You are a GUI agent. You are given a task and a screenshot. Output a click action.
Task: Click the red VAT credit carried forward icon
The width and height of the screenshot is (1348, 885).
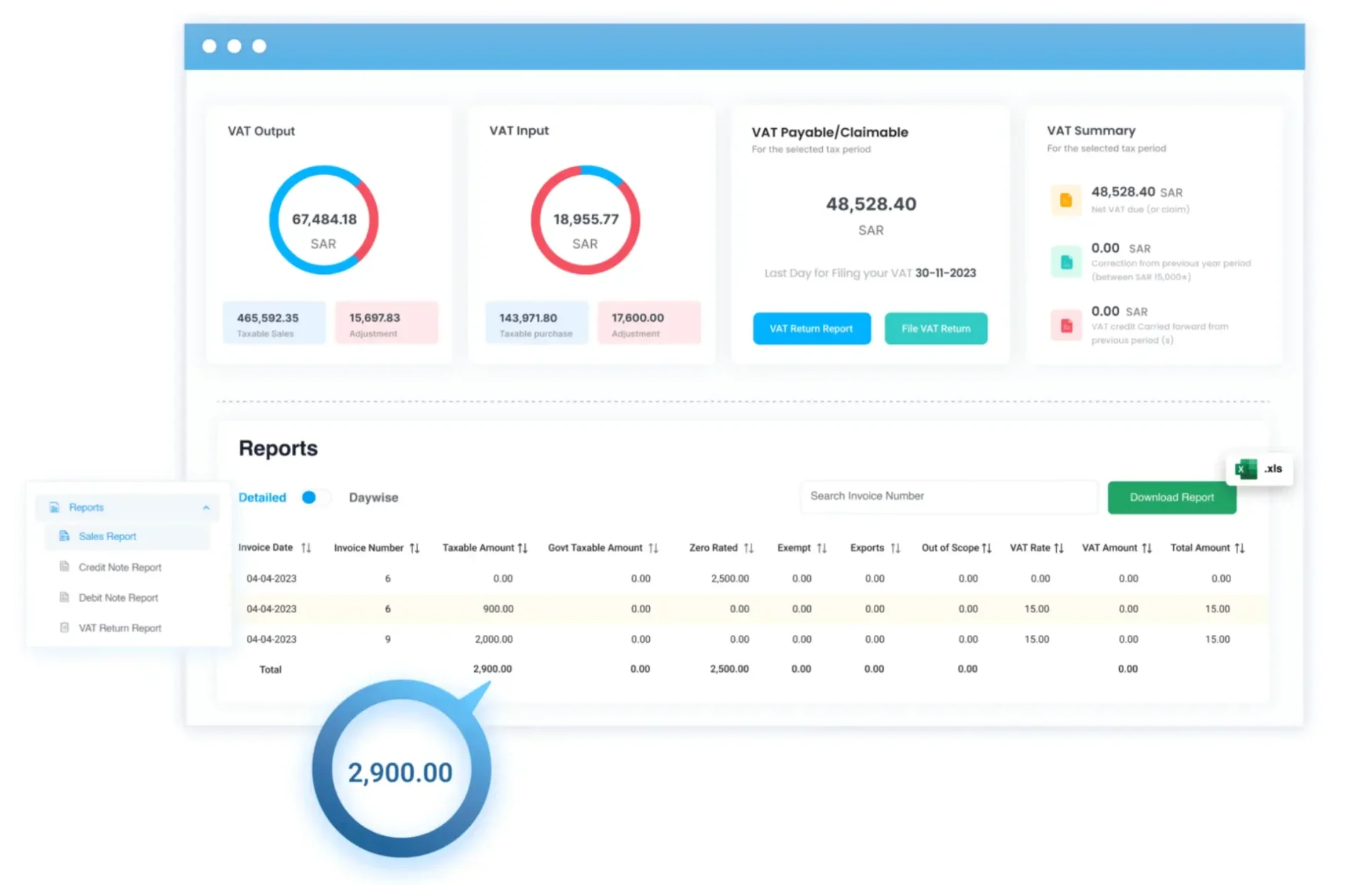pyautogui.click(x=1065, y=326)
